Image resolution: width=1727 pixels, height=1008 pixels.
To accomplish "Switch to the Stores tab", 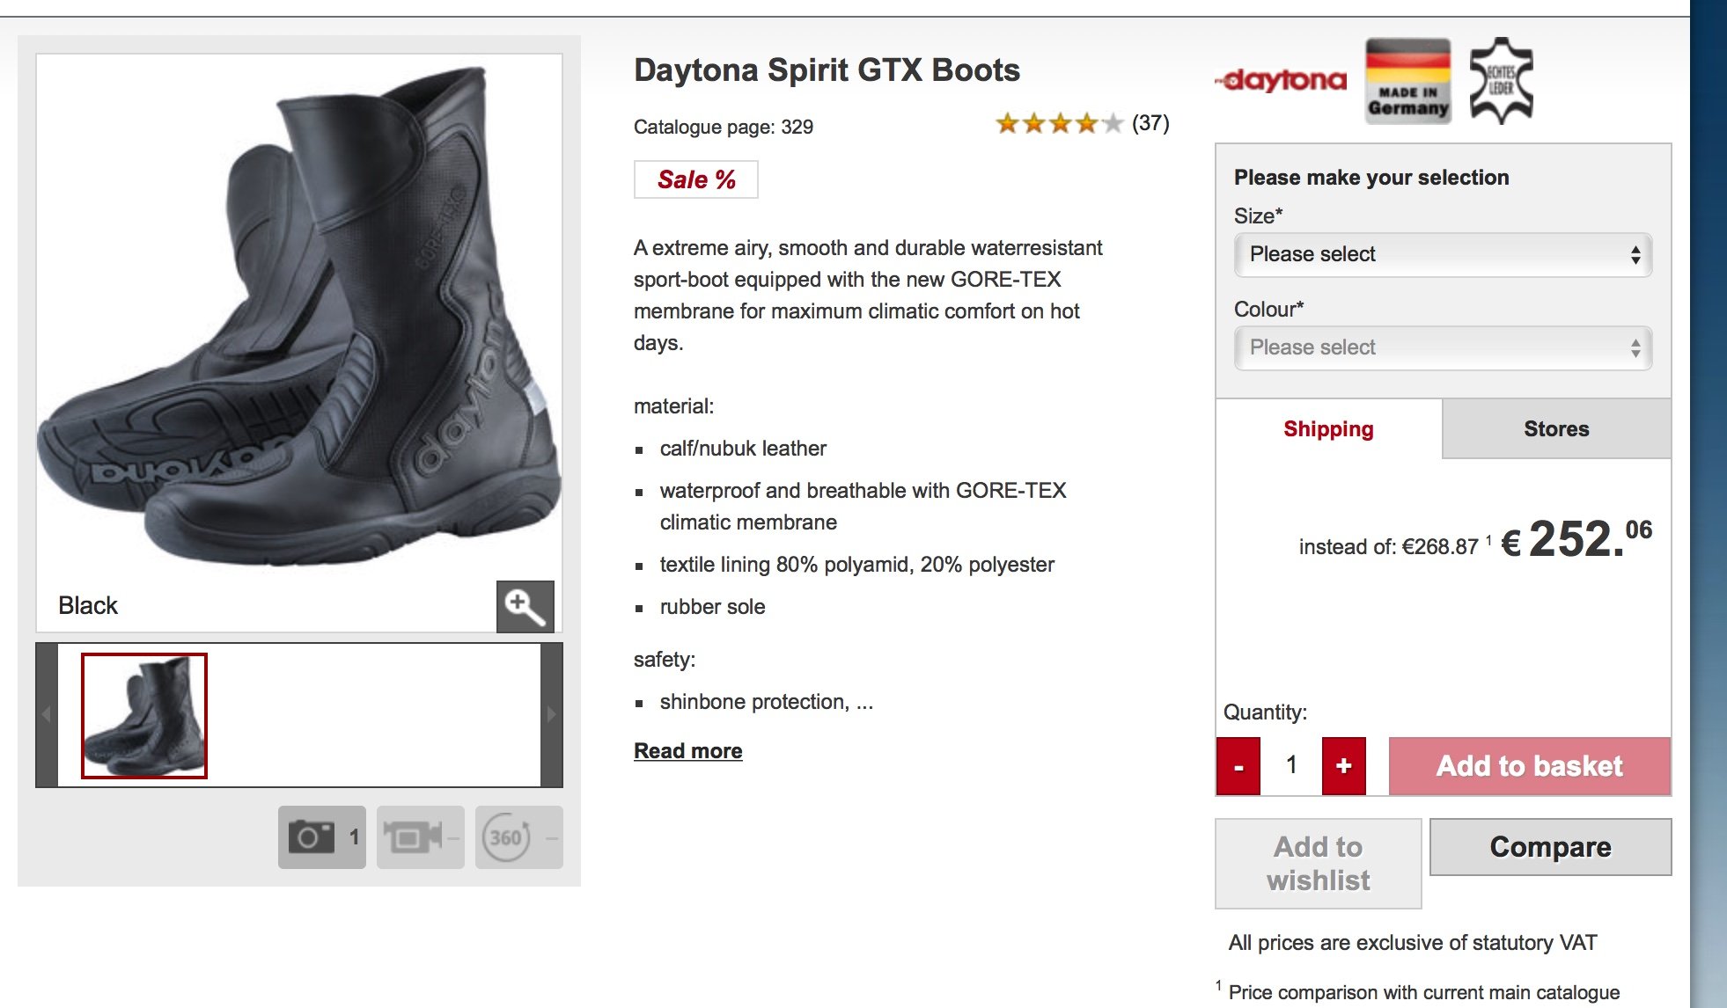I will [x=1555, y=429].
